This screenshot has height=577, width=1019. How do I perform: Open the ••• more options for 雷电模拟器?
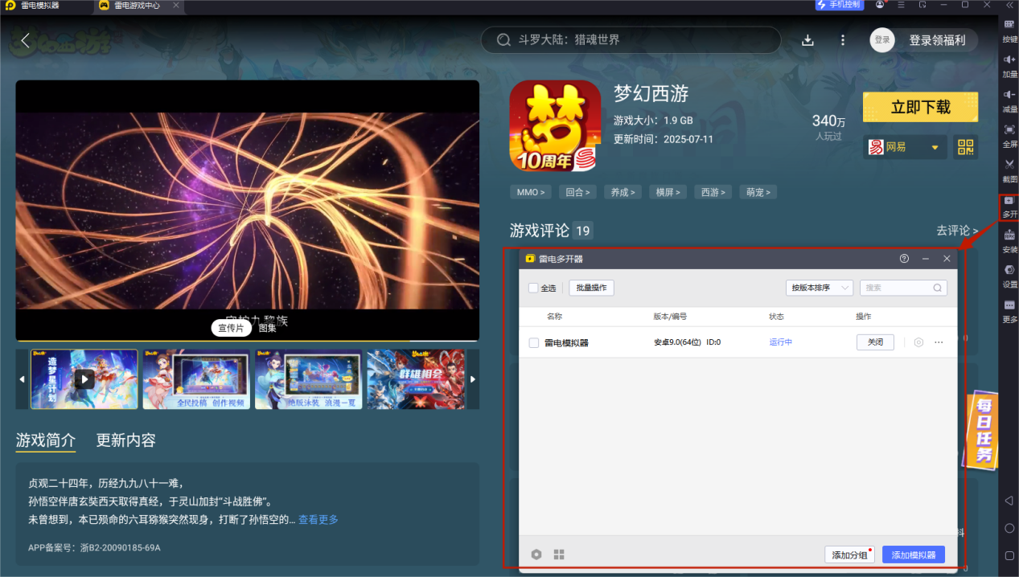(x=938, y=342)
